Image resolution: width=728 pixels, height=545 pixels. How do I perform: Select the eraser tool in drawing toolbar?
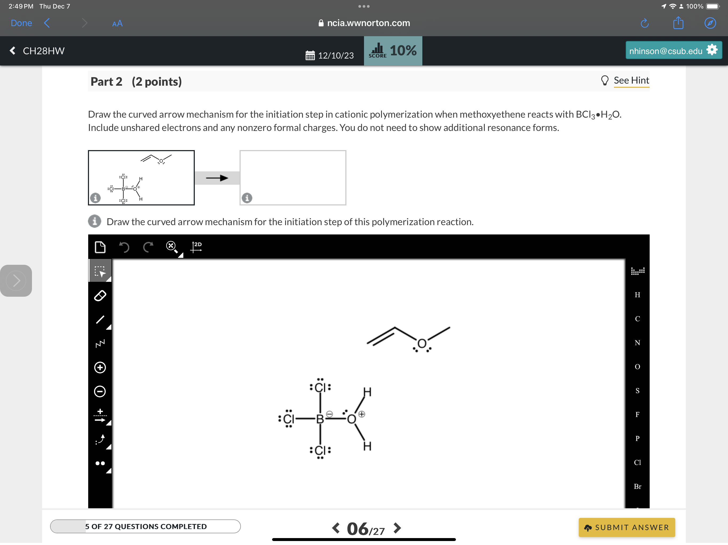click(x=100, y=295)
